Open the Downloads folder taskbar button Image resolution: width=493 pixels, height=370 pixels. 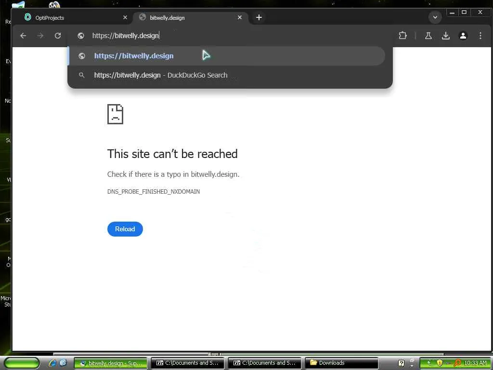[341, 363]
